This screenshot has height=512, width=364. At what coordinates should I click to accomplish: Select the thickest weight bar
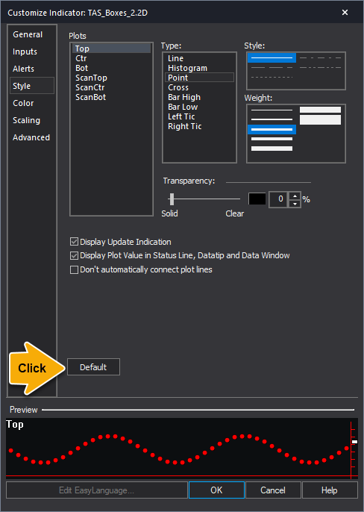pyautogui.click(x=320, y=119)
